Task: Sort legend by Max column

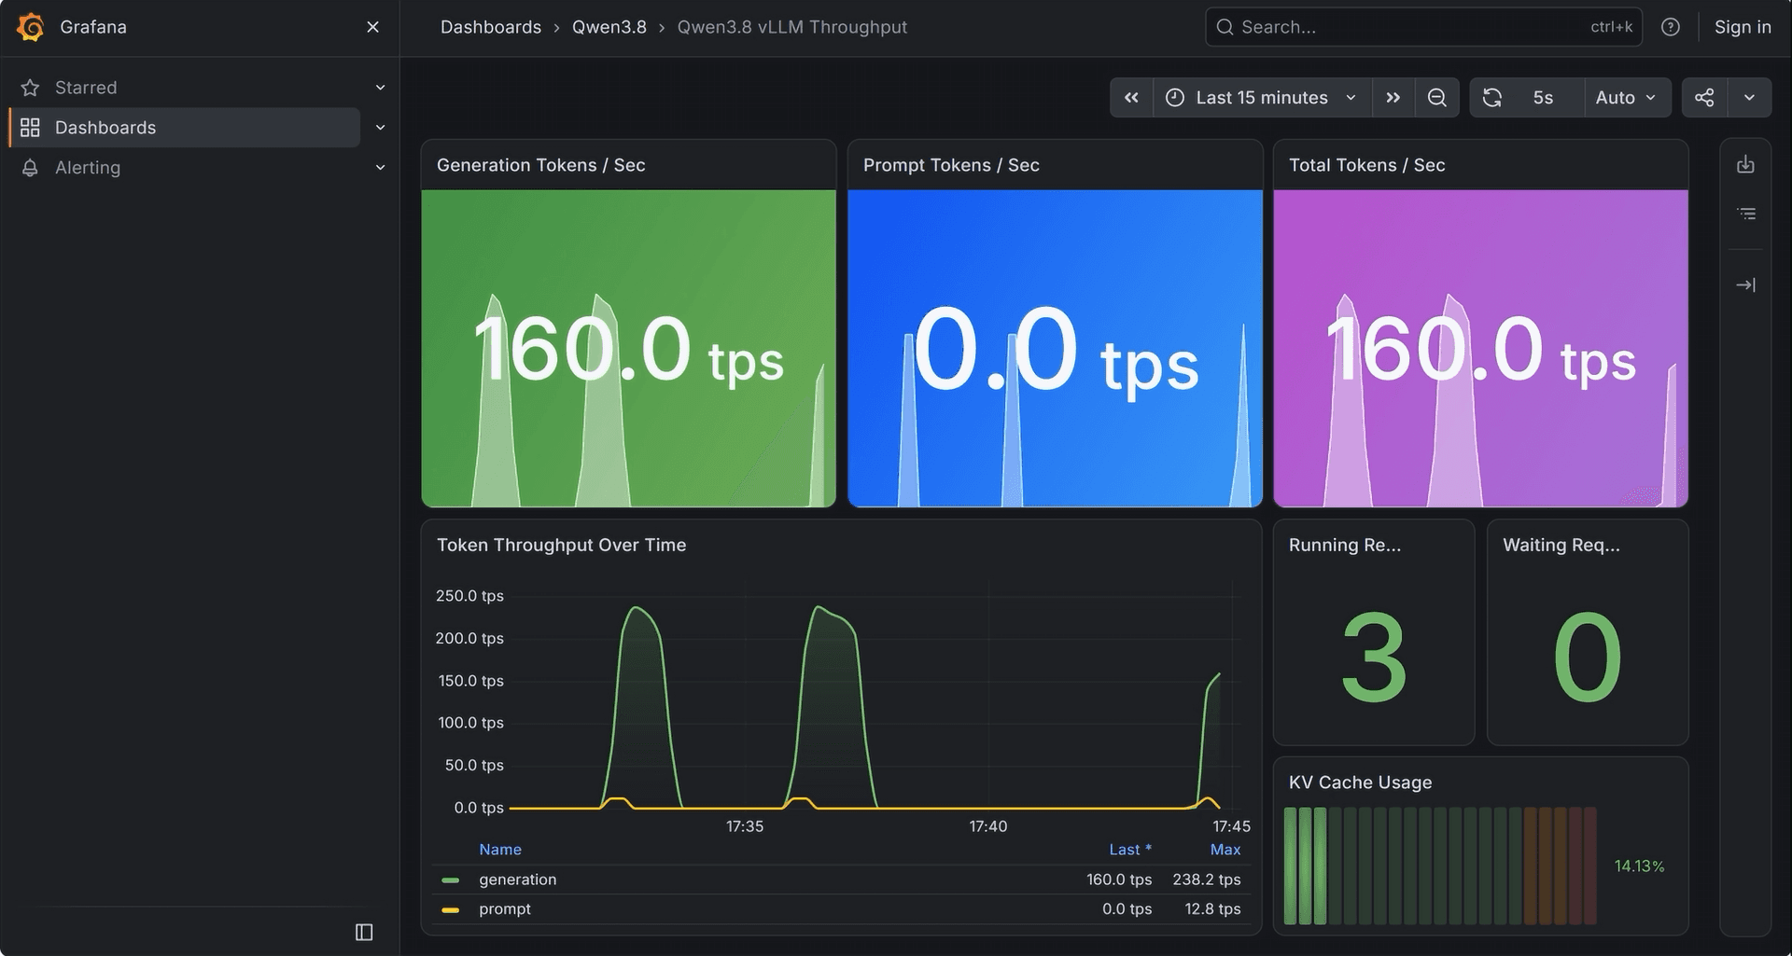Action: coord(1225,850)
